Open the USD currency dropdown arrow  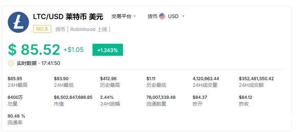183,16
